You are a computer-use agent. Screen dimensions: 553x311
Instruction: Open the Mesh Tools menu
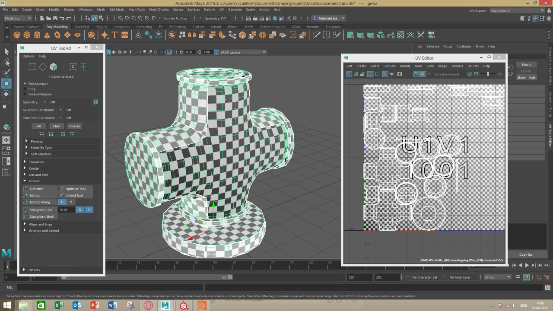(137, 10)
